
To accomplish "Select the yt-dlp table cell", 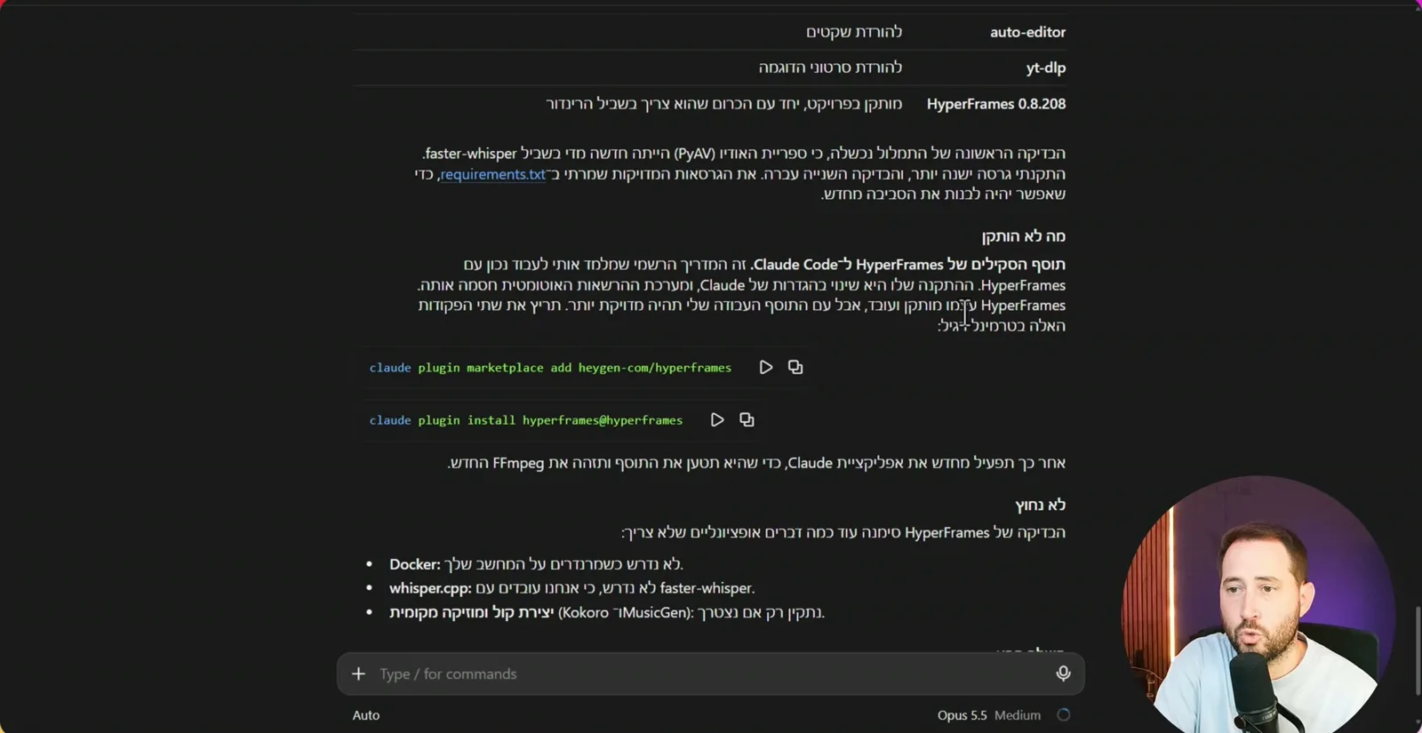I will 1045,68.
